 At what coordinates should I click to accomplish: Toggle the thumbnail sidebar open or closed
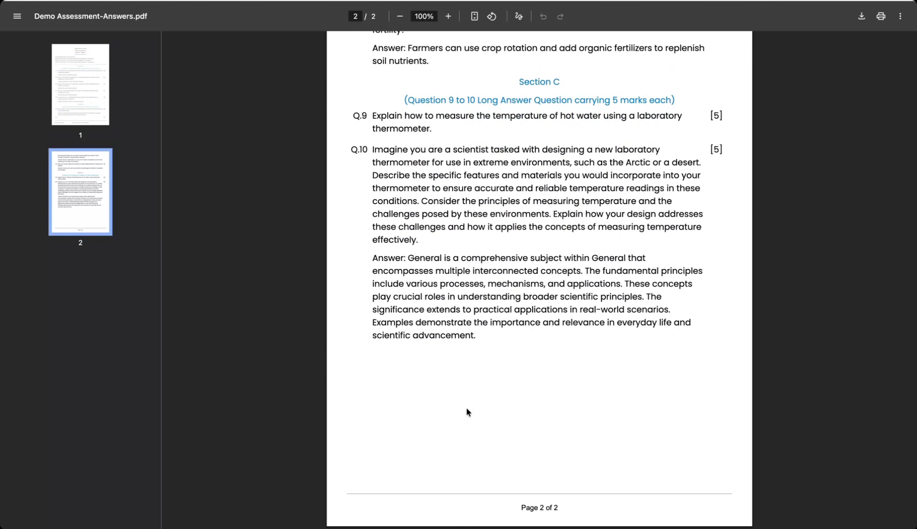17,16
